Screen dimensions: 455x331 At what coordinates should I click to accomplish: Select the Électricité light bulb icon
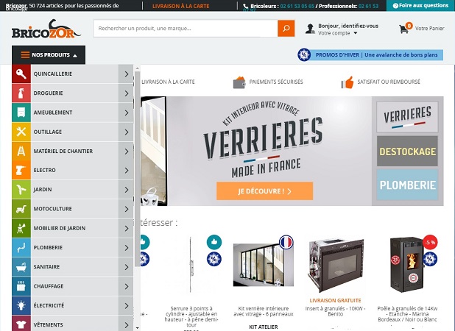tap(21, 305)
